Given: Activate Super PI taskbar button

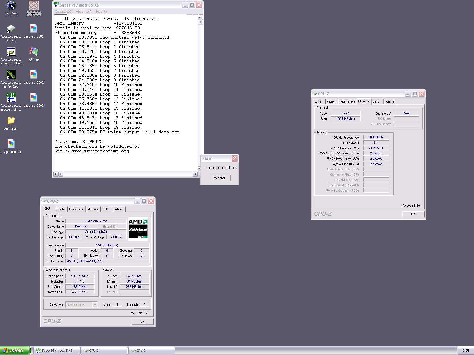Looking at the screenshot, I should click(x=57, y=351).
